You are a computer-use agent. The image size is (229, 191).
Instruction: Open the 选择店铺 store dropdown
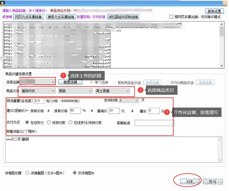[38, 82]
